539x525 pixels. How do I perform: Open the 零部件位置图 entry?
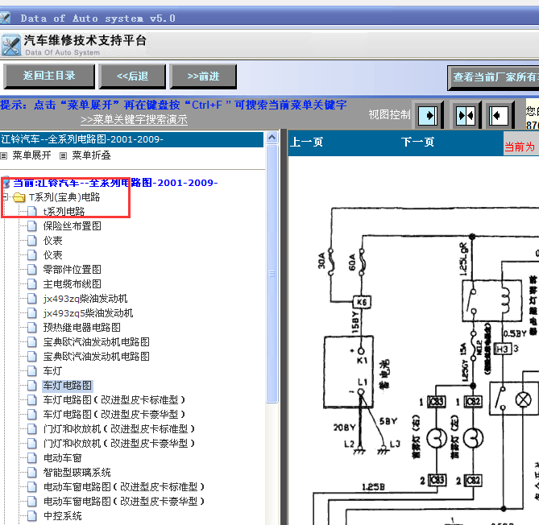pos(72,270)
